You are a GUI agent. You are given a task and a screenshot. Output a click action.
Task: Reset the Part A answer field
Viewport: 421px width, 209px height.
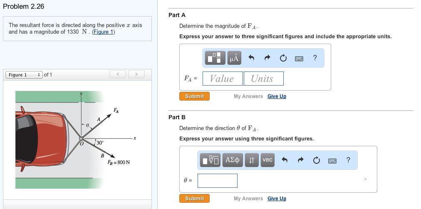pyautogui.click(x=283, y=58)
